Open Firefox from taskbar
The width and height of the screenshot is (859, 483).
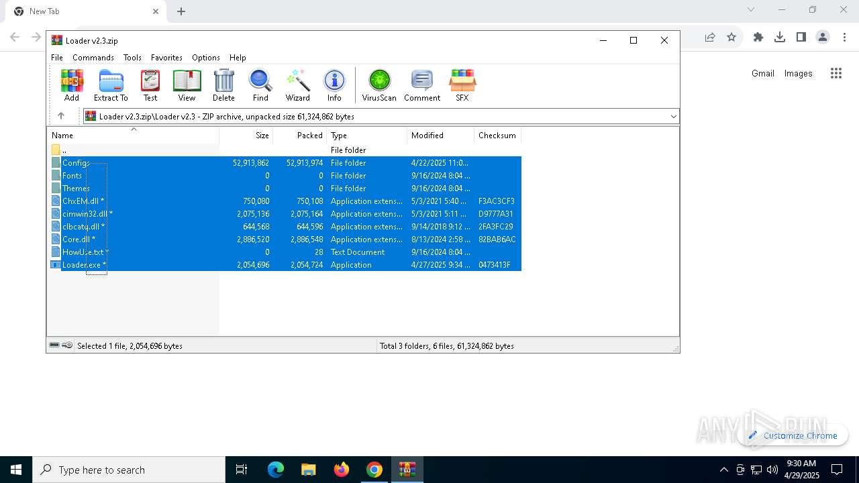(x=342, y=470)
